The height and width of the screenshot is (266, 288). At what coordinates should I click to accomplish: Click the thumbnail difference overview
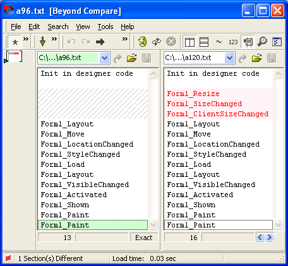click(13, 57)
